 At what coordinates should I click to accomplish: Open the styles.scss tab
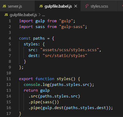tap(99, 6)
